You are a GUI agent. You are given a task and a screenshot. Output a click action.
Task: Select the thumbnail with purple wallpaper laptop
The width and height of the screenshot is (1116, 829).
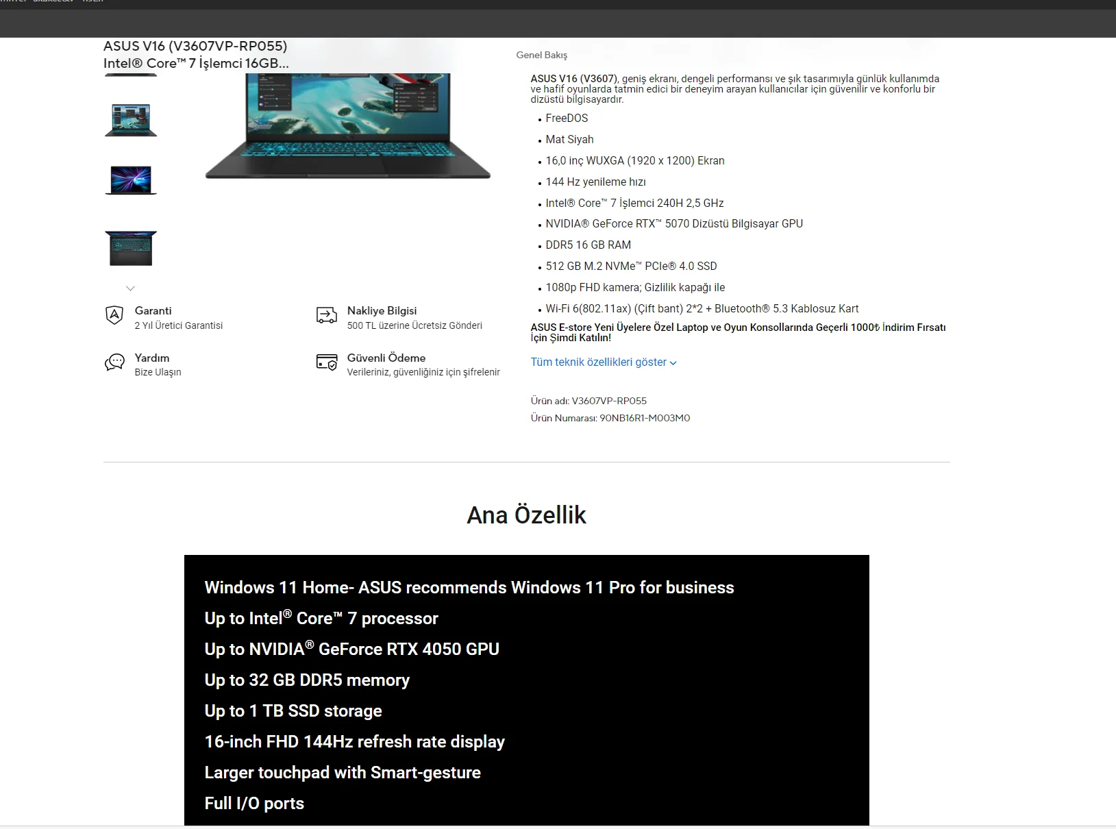pyautogui.click(x=131, y=181)
